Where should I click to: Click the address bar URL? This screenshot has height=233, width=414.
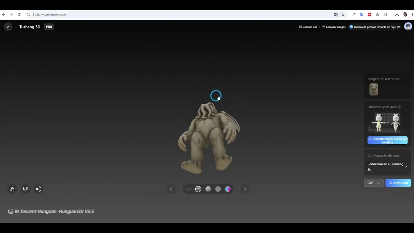coord(49,15)
